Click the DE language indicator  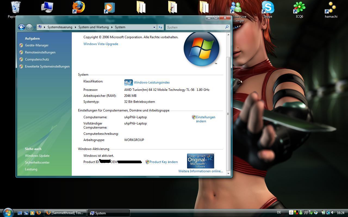point(279,212)
